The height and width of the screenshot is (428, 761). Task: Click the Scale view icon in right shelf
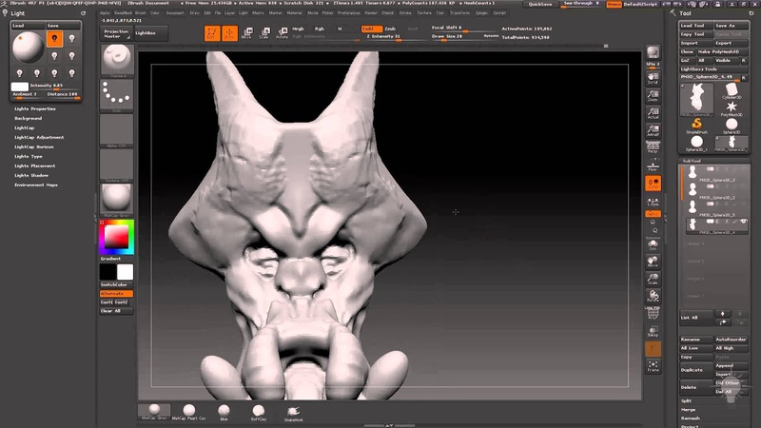click(653, 279)
